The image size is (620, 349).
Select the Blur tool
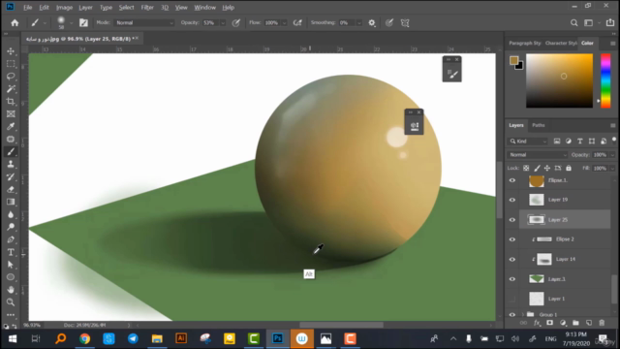click(11, 214)
